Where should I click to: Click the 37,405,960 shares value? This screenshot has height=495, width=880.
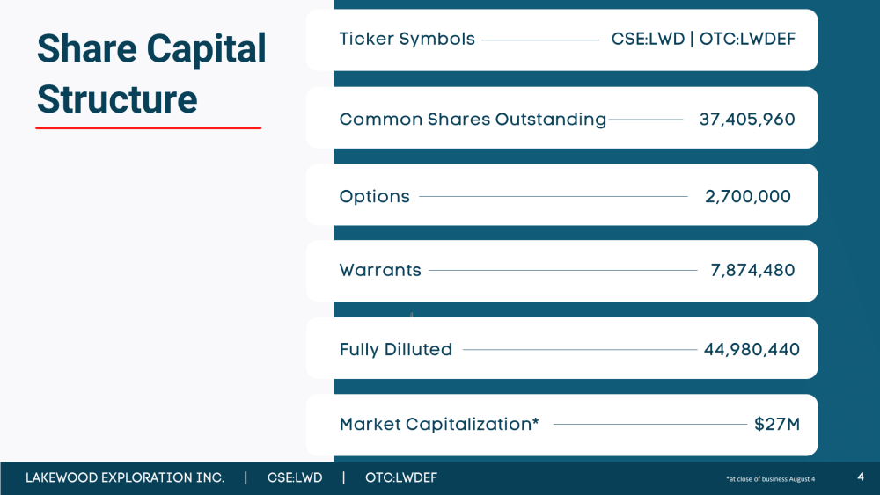tap(747, 120)
